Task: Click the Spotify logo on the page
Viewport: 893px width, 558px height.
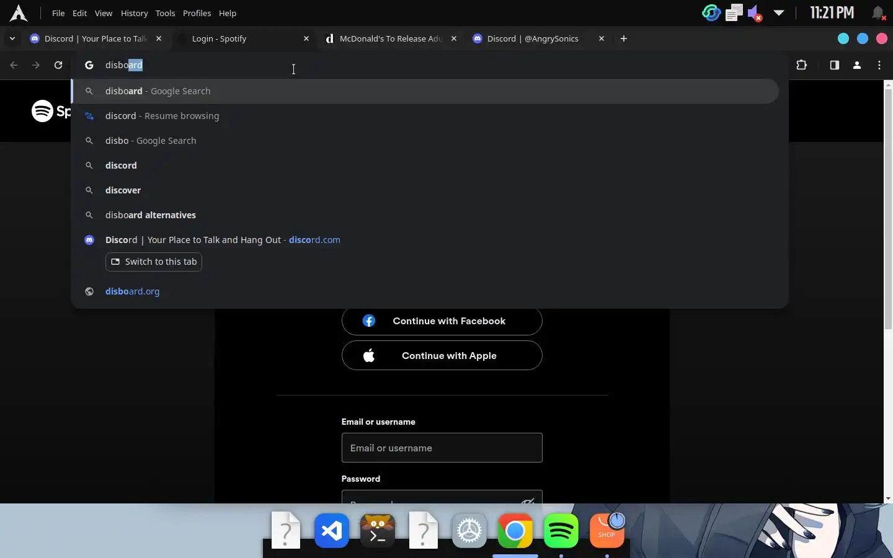Action: point(51,111)
